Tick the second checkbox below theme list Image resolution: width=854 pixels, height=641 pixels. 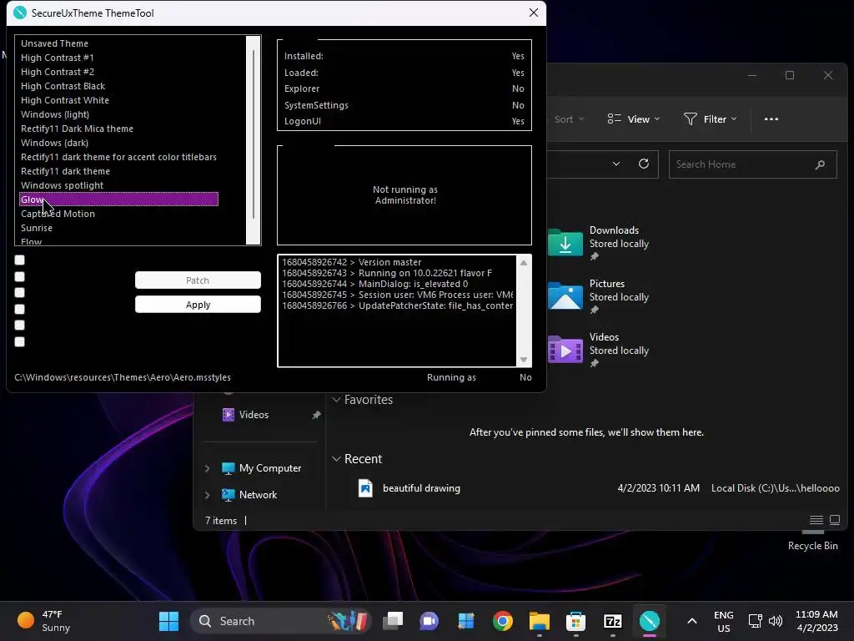click(x=20, y=276)
